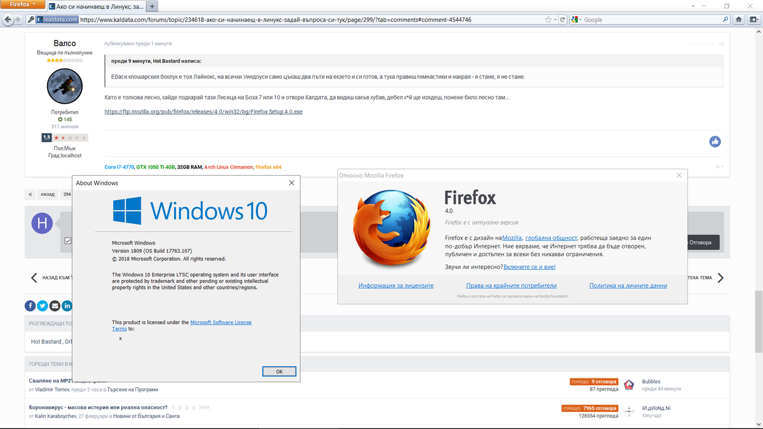763x429 pixels.
Task: Open Информация за лицензите link
Action: click(396, 285)
